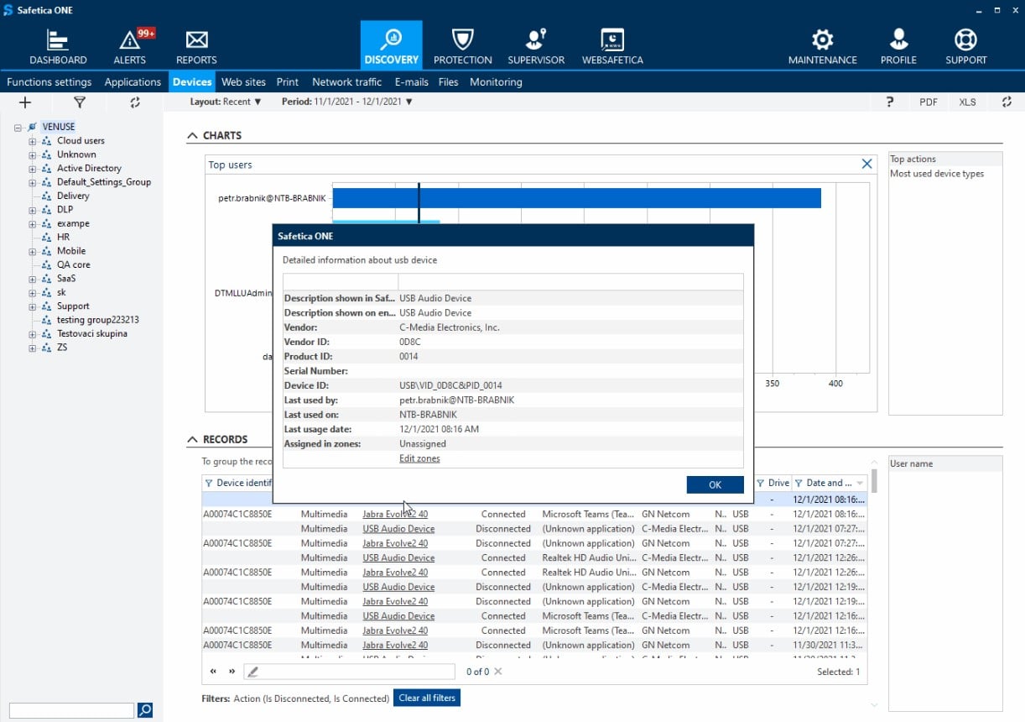Refresh the view with top-right reload icon
The height and width of the screenshot is (722, 1025).
point(1007,102)
